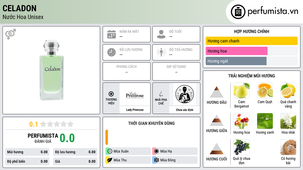This screenshot has width=303, height=170.
Task: Click the Mùi hương 0.00 score row
Action: tap(28, 152)
